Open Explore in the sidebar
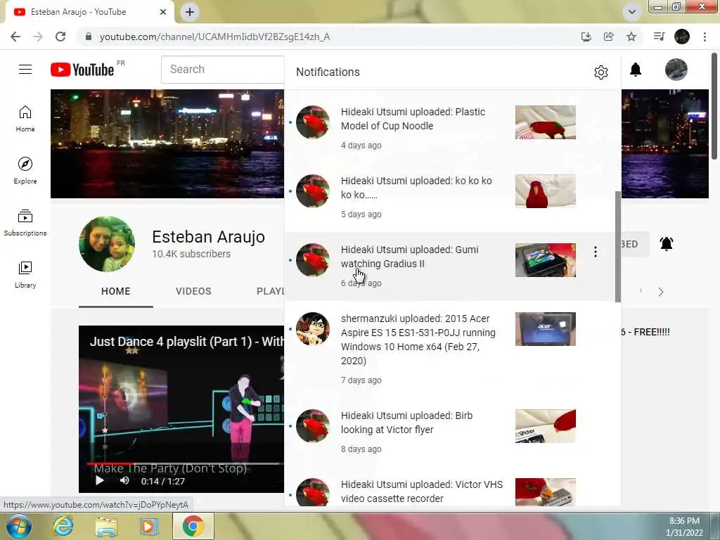The width and height of the screenshot is (720, 540). click(25, 171)
